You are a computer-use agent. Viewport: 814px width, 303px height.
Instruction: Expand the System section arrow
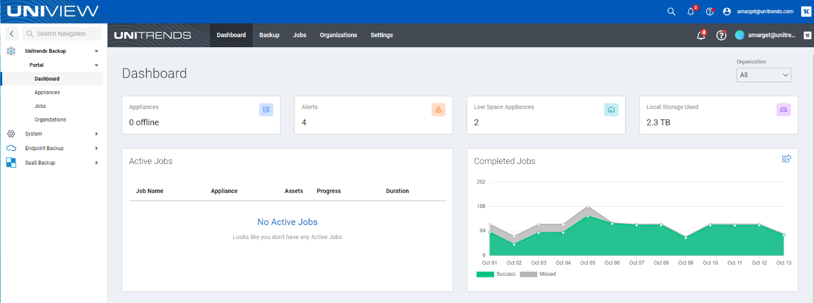coord(96,134)
